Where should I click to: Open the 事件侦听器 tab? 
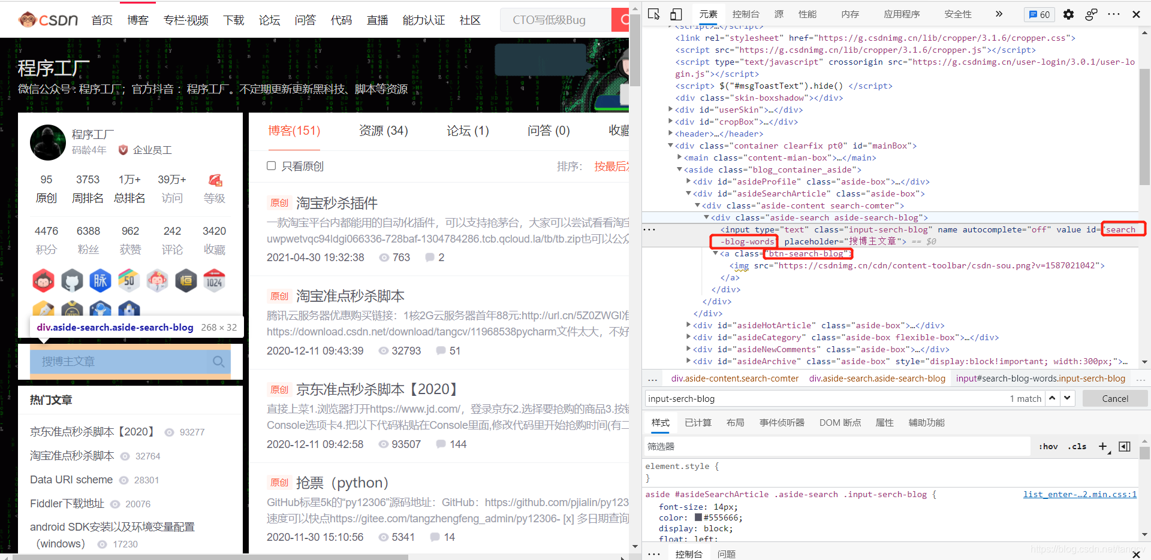click(x=782, y=423)
